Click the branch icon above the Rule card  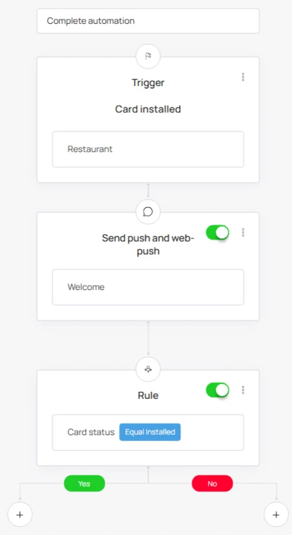(148, 370)
